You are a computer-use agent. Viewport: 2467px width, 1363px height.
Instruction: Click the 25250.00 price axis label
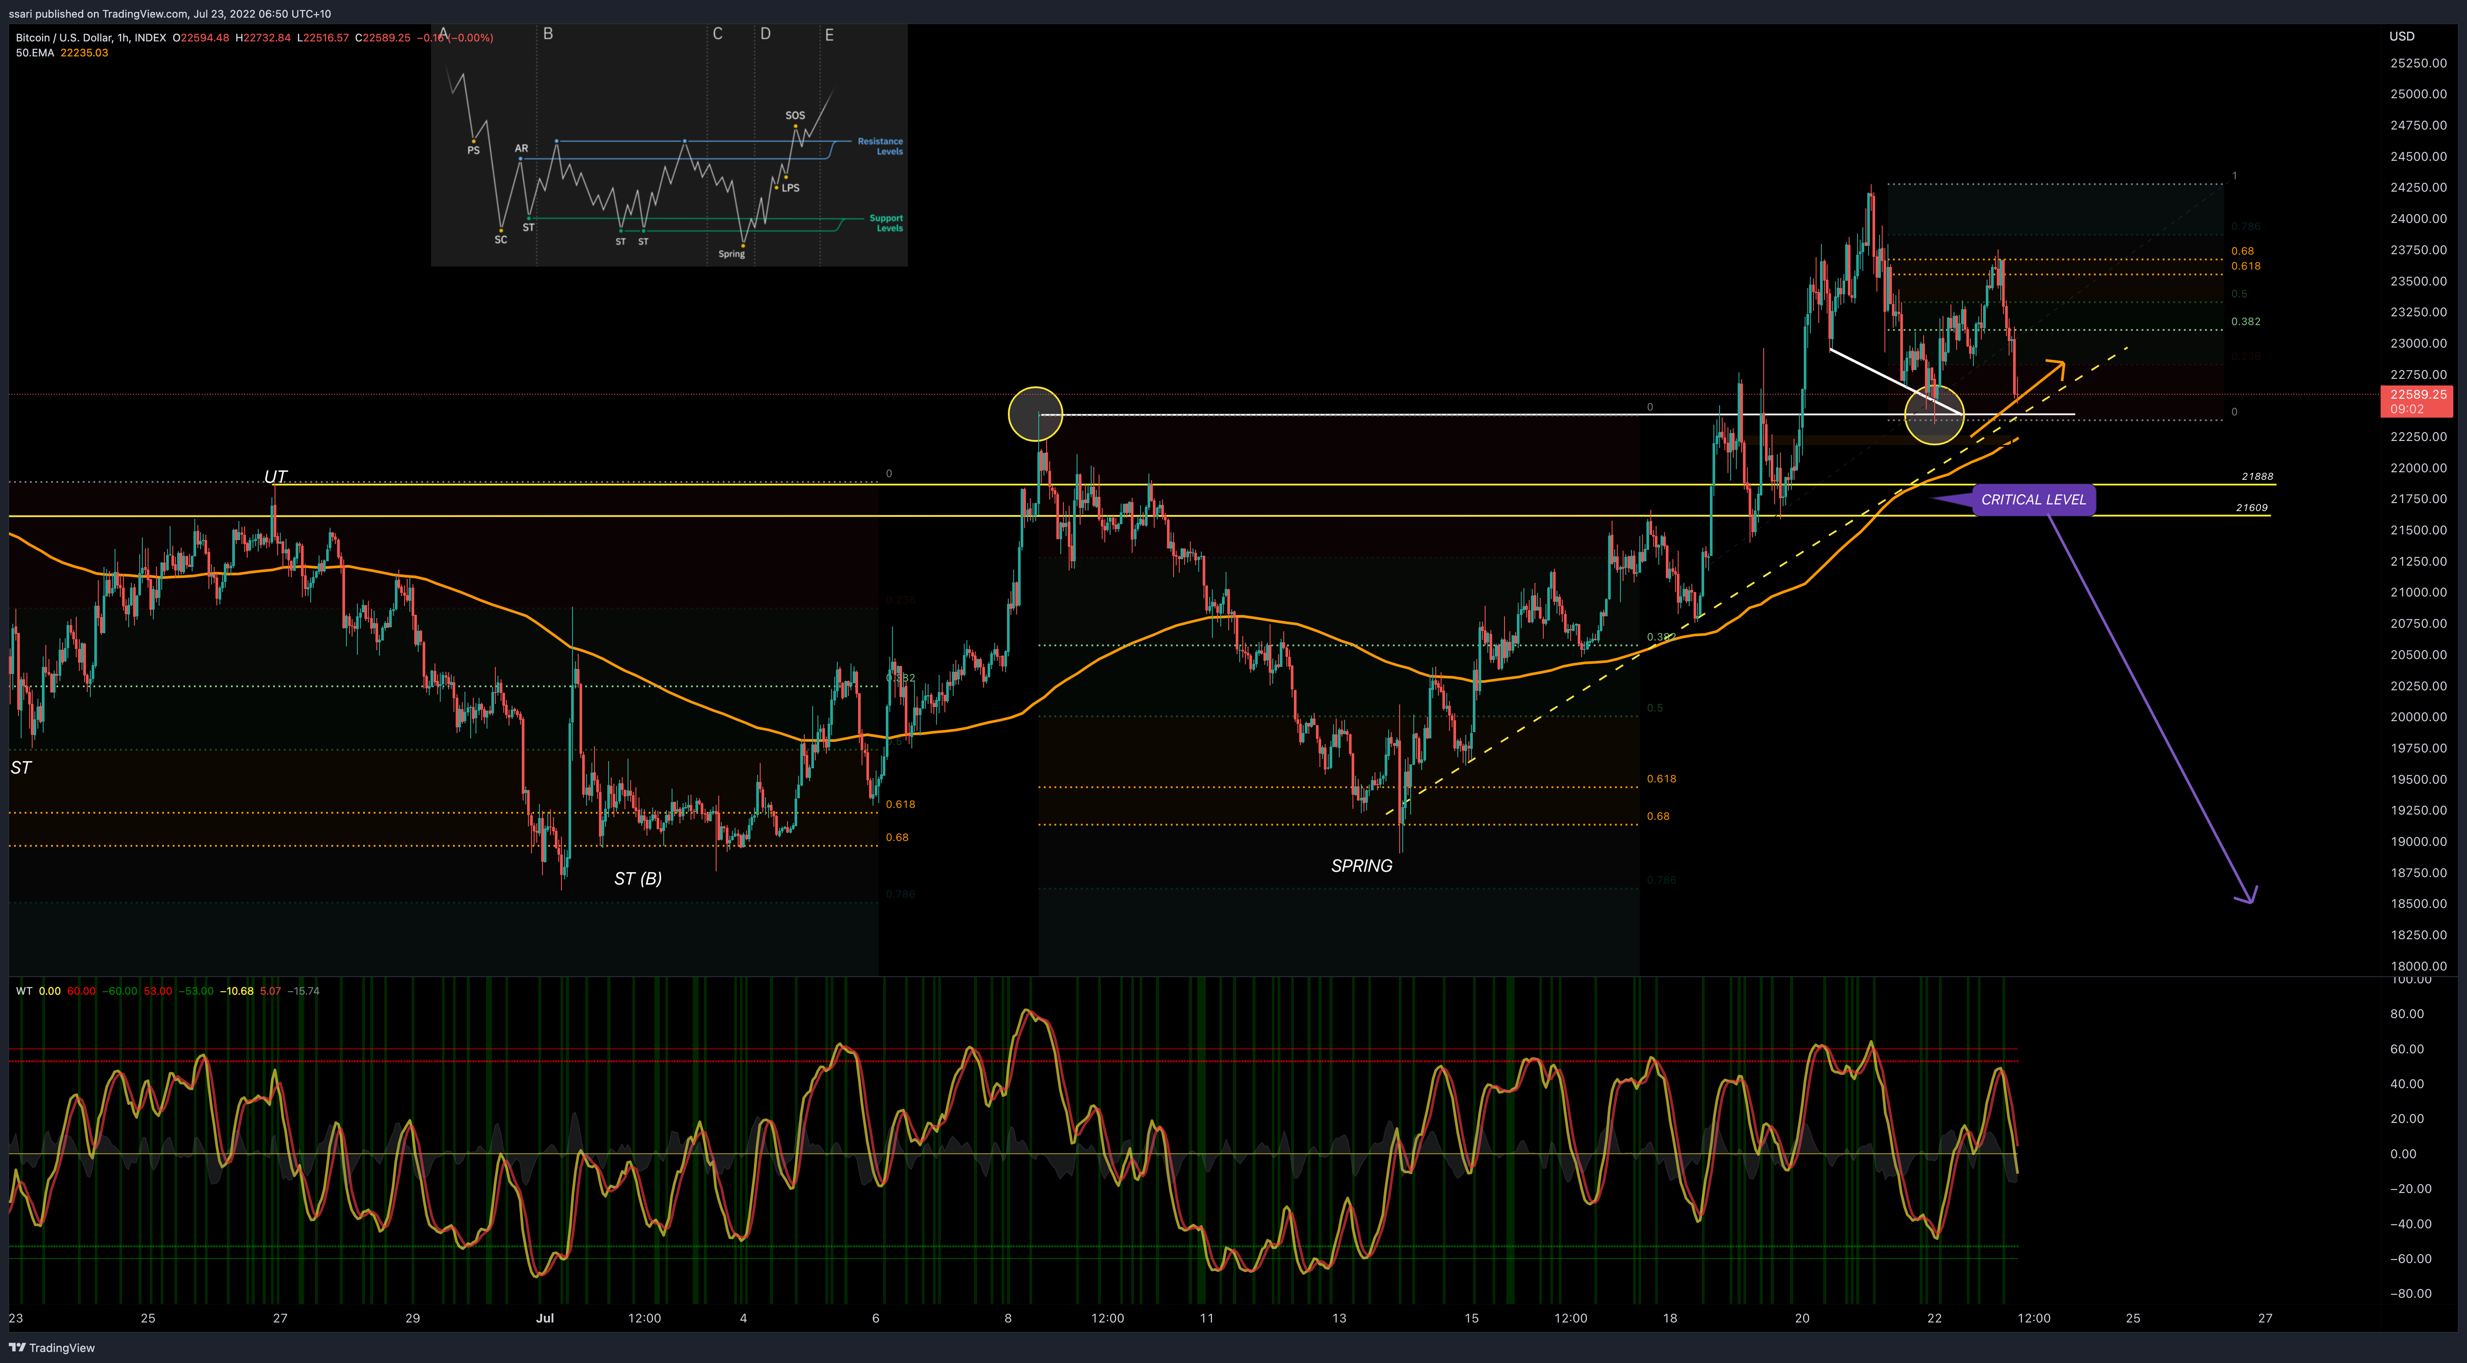pos(2418,63)
